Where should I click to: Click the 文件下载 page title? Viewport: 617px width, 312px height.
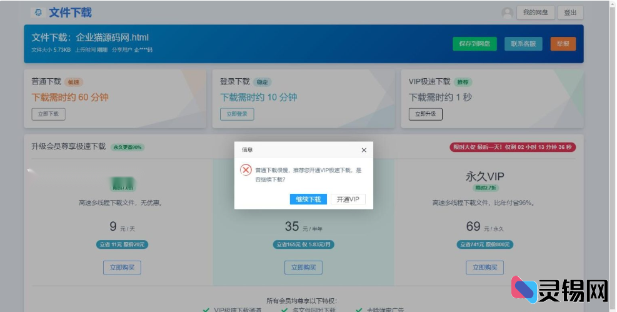[x=70, y=13]
